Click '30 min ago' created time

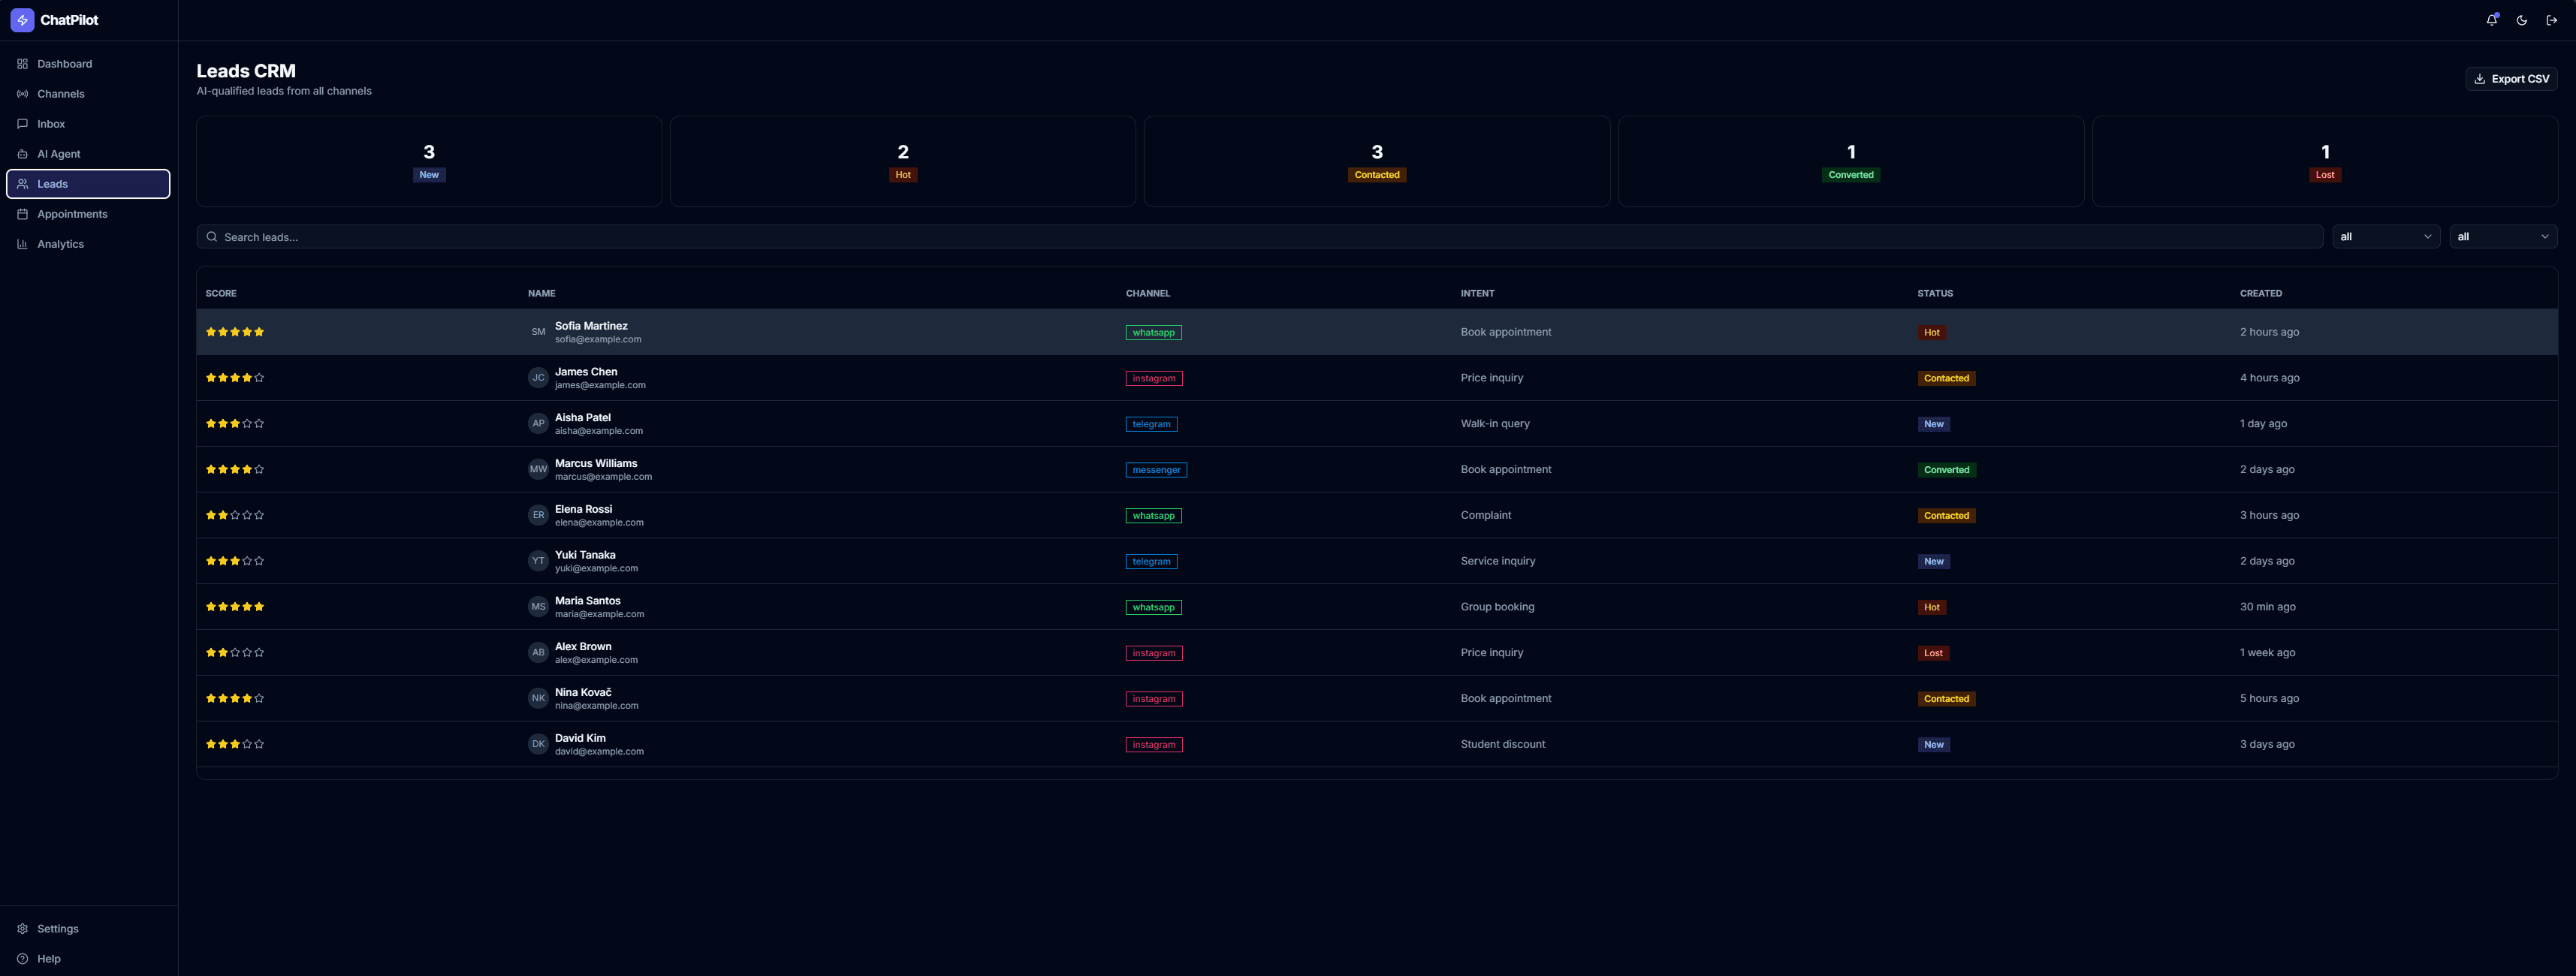coord(2267,607)
